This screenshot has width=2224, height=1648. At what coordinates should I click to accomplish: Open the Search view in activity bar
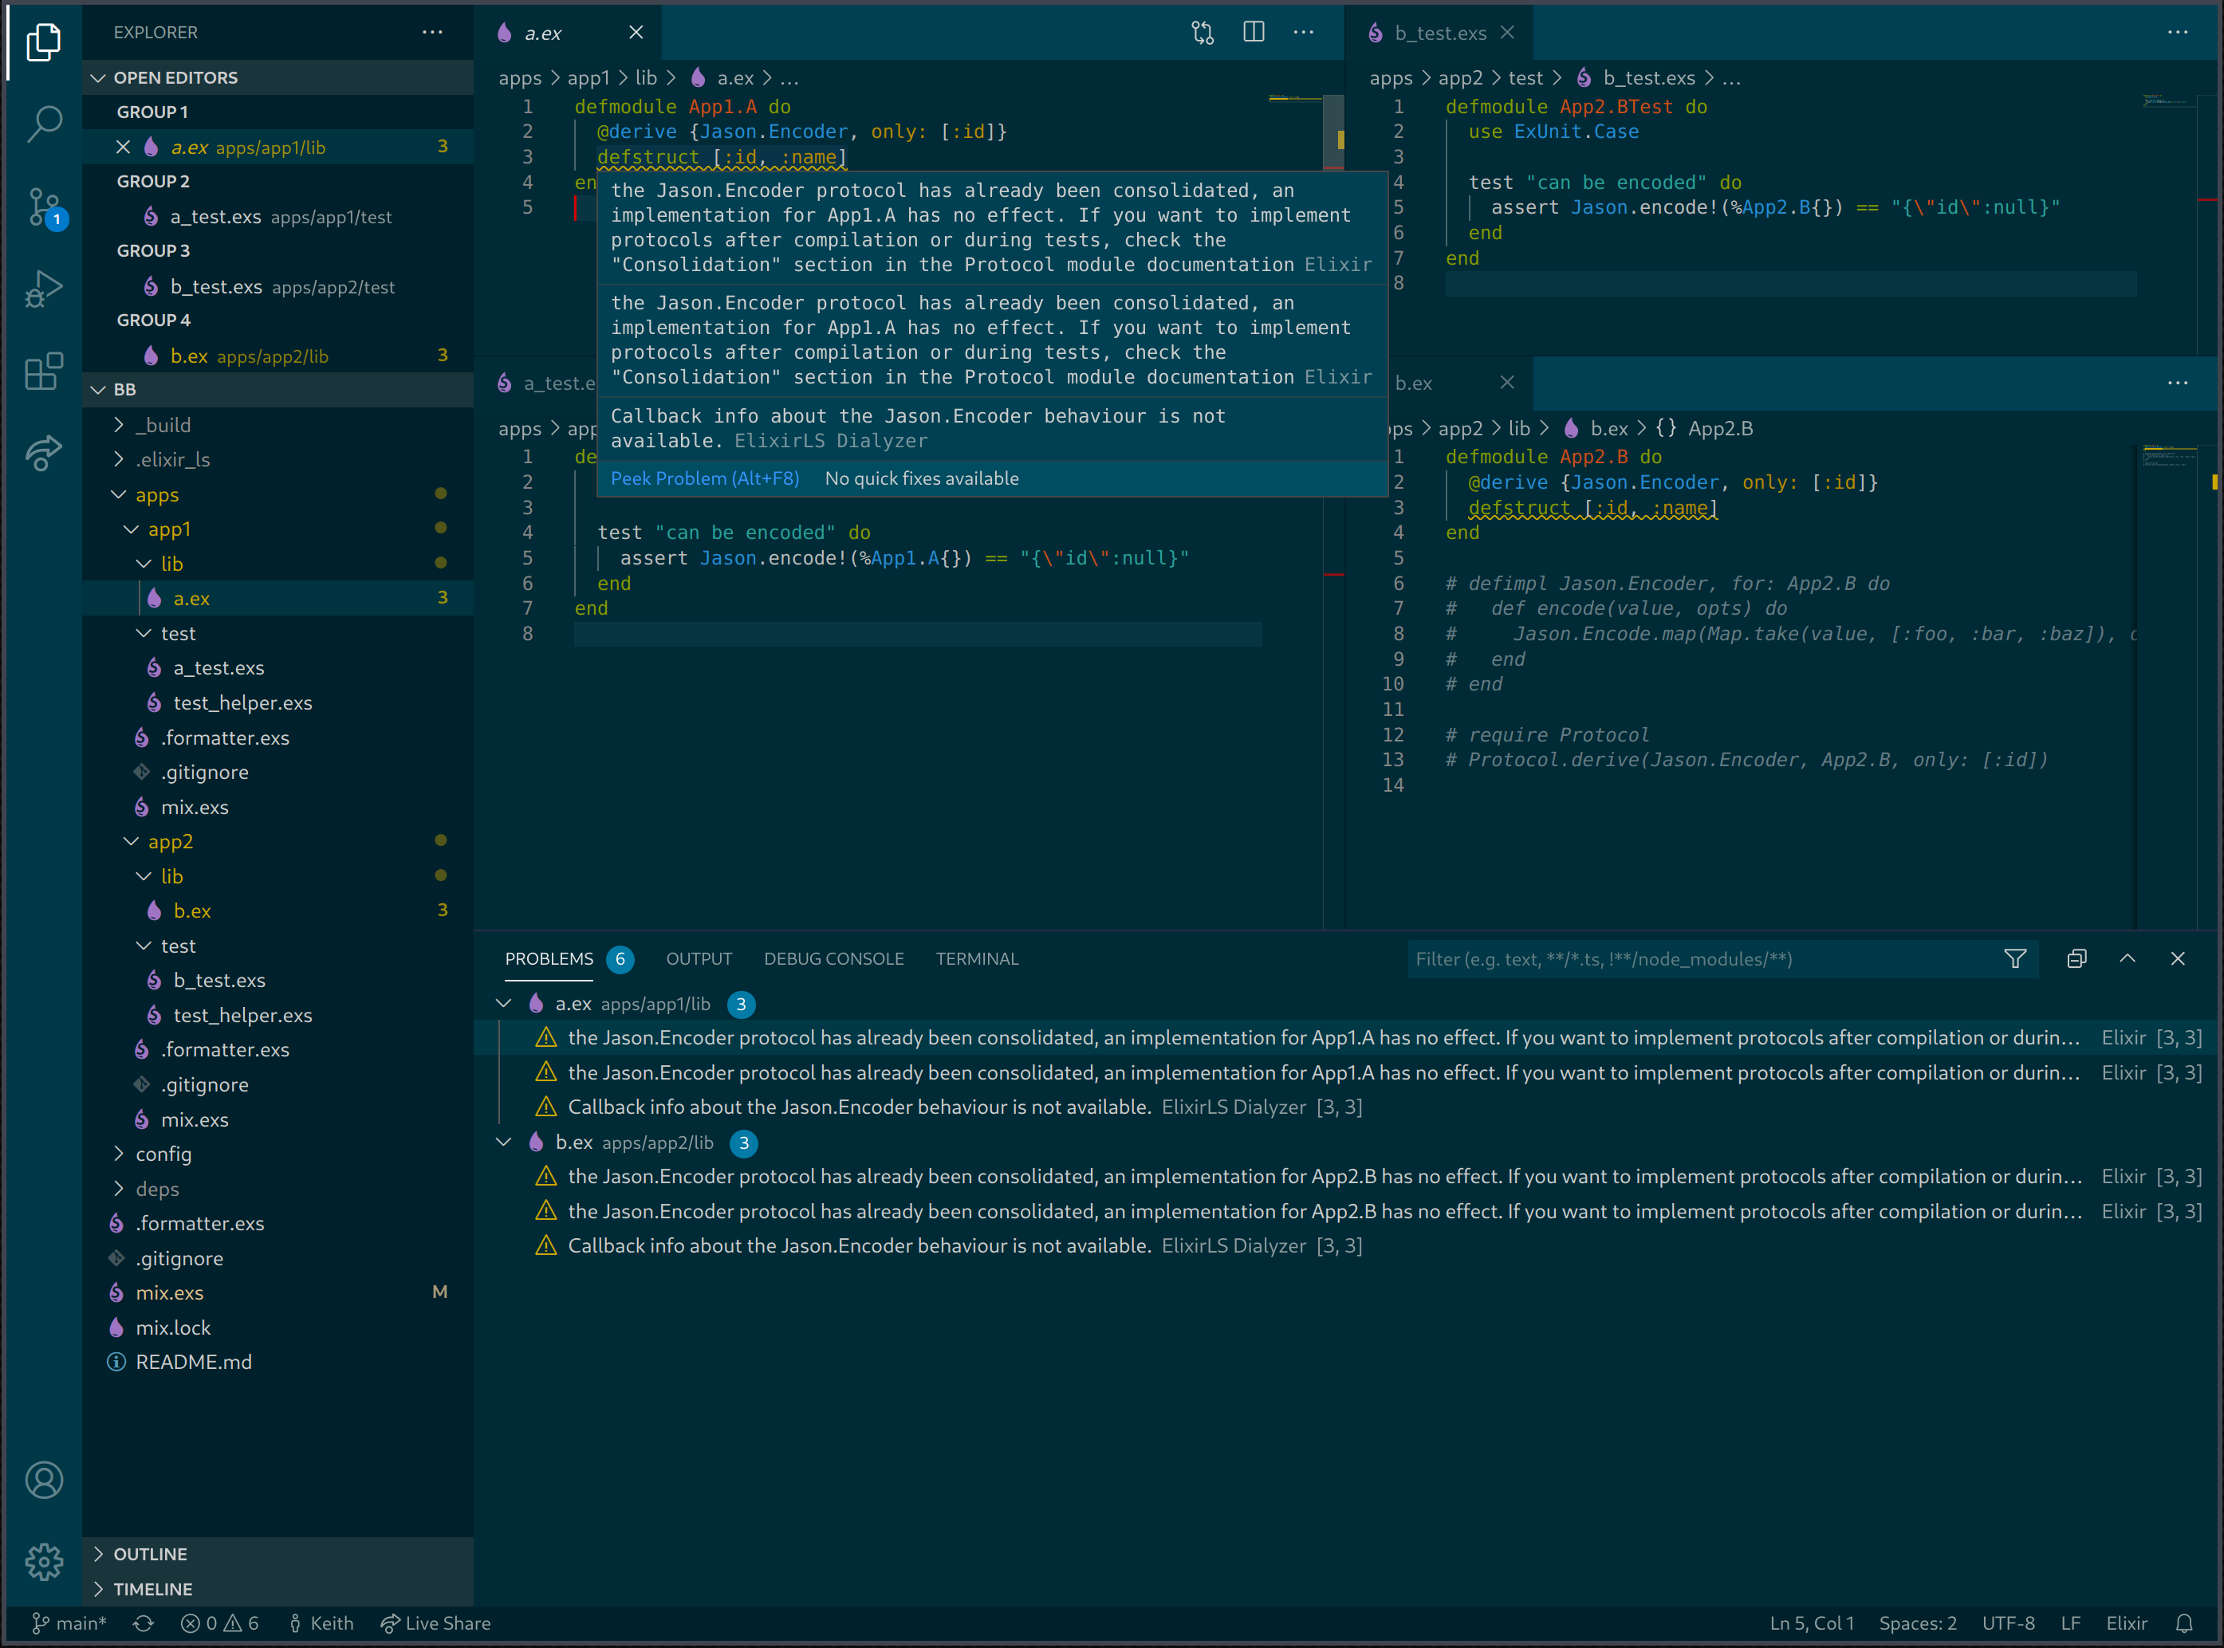point(44,124)
